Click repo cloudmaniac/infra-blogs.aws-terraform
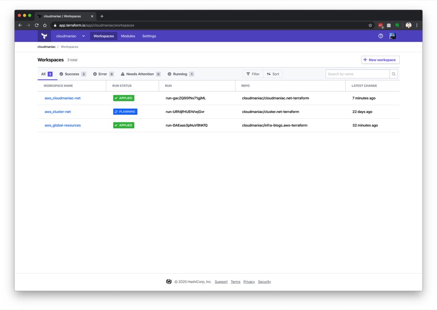The image size is (437, 310). pyautogui.click(x=275, y=125)
